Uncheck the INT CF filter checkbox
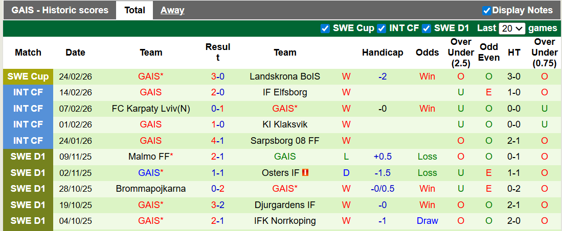 point(381,29)
